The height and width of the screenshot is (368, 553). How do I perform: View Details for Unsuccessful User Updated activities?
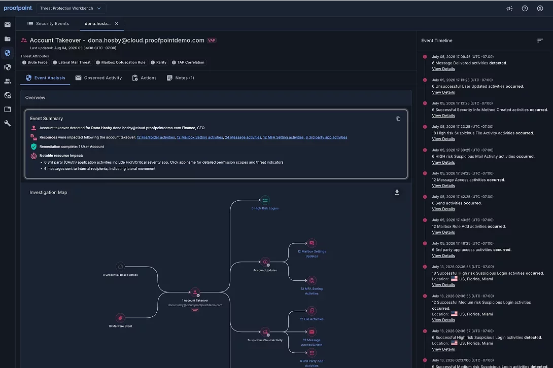click(443, 92)
